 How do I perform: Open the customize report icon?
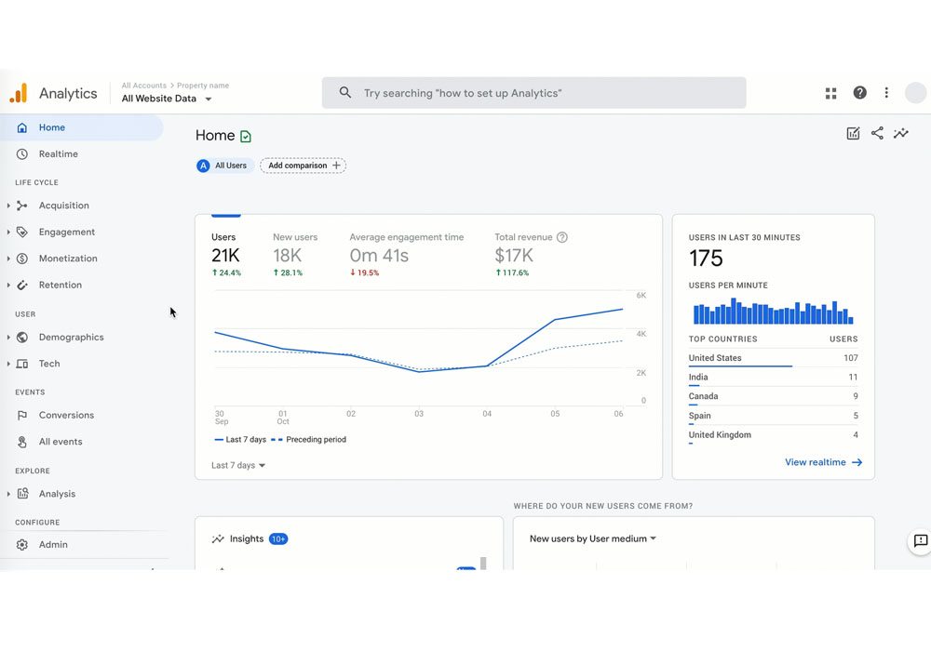(853, 133)
